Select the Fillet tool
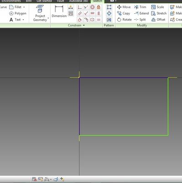 16,7
